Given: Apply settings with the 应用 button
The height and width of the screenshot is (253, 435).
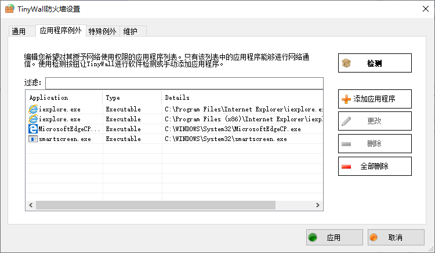Looking at the screenshot, I should pos(335,237).
